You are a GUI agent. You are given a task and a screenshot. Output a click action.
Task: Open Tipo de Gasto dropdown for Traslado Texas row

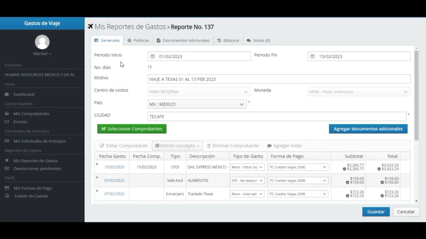[247, 194]
